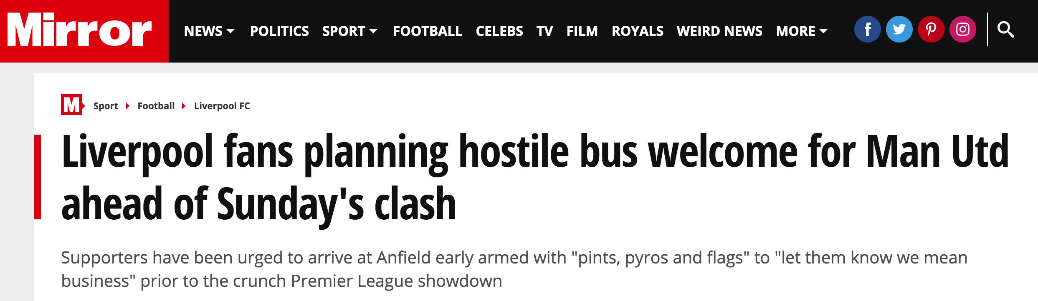Open the Liverpool FC breadcrumb link

click(x=222, y=106)
